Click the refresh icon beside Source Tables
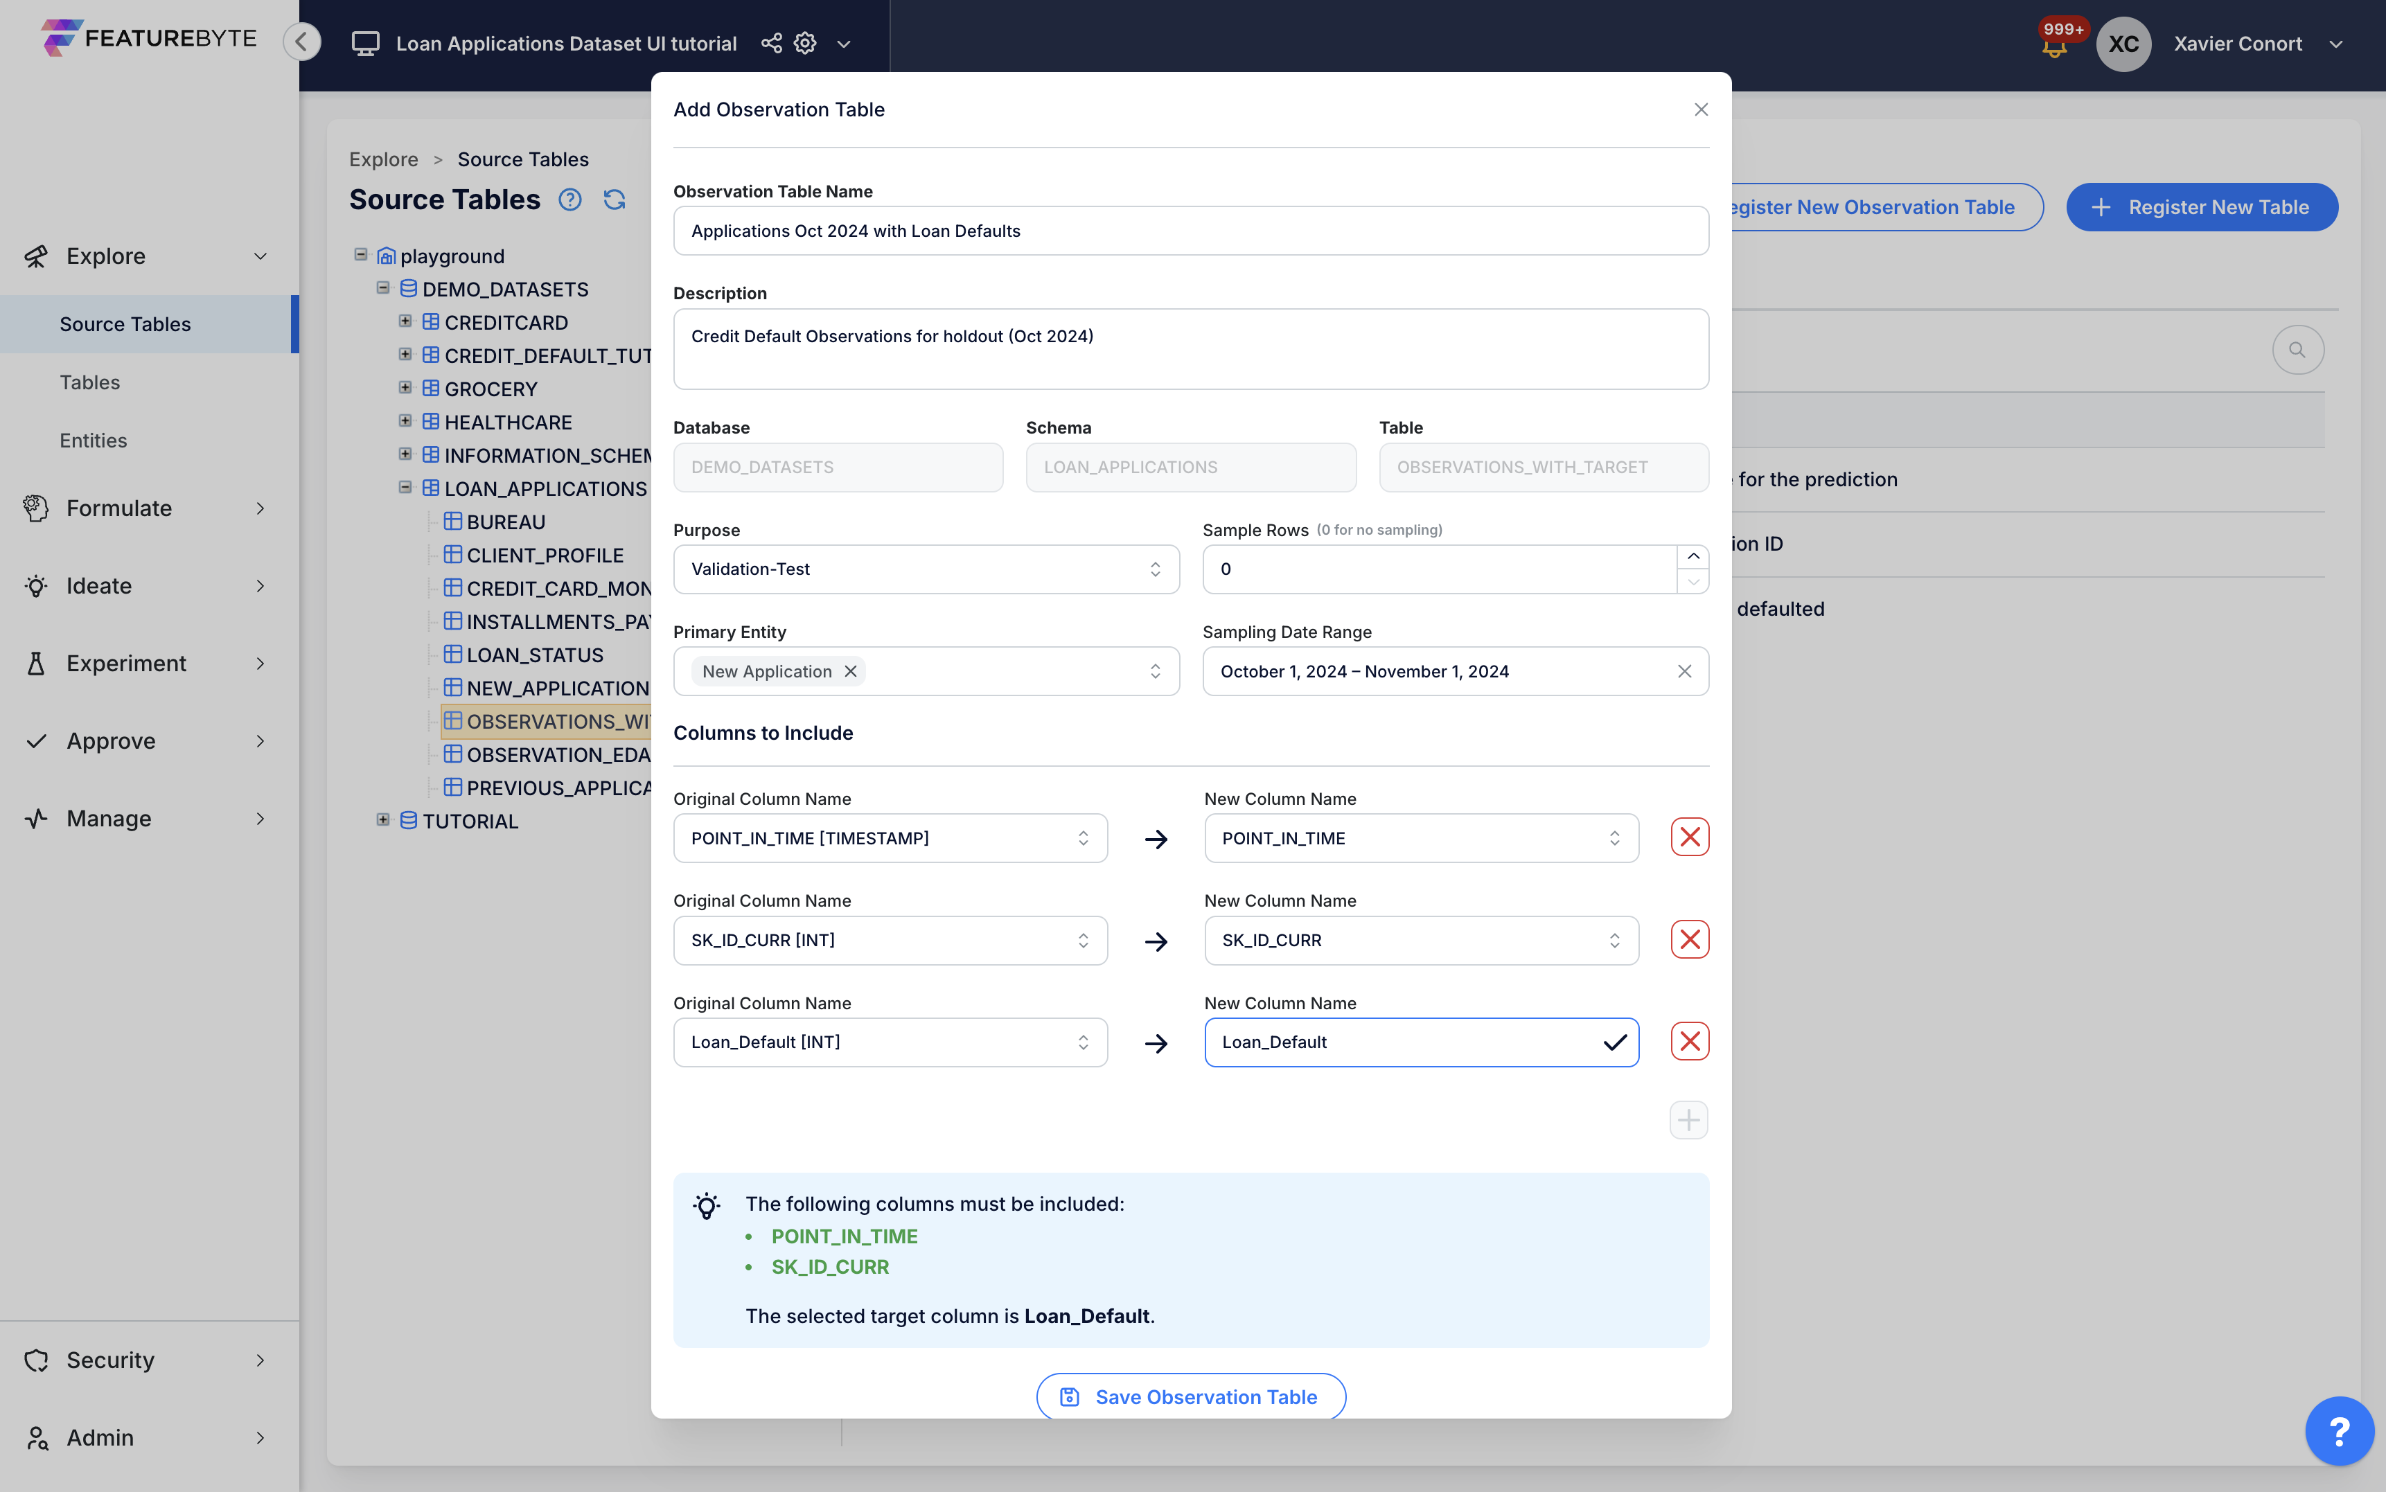Screen dimensions: 2386x1492 [x=614, y=200]
